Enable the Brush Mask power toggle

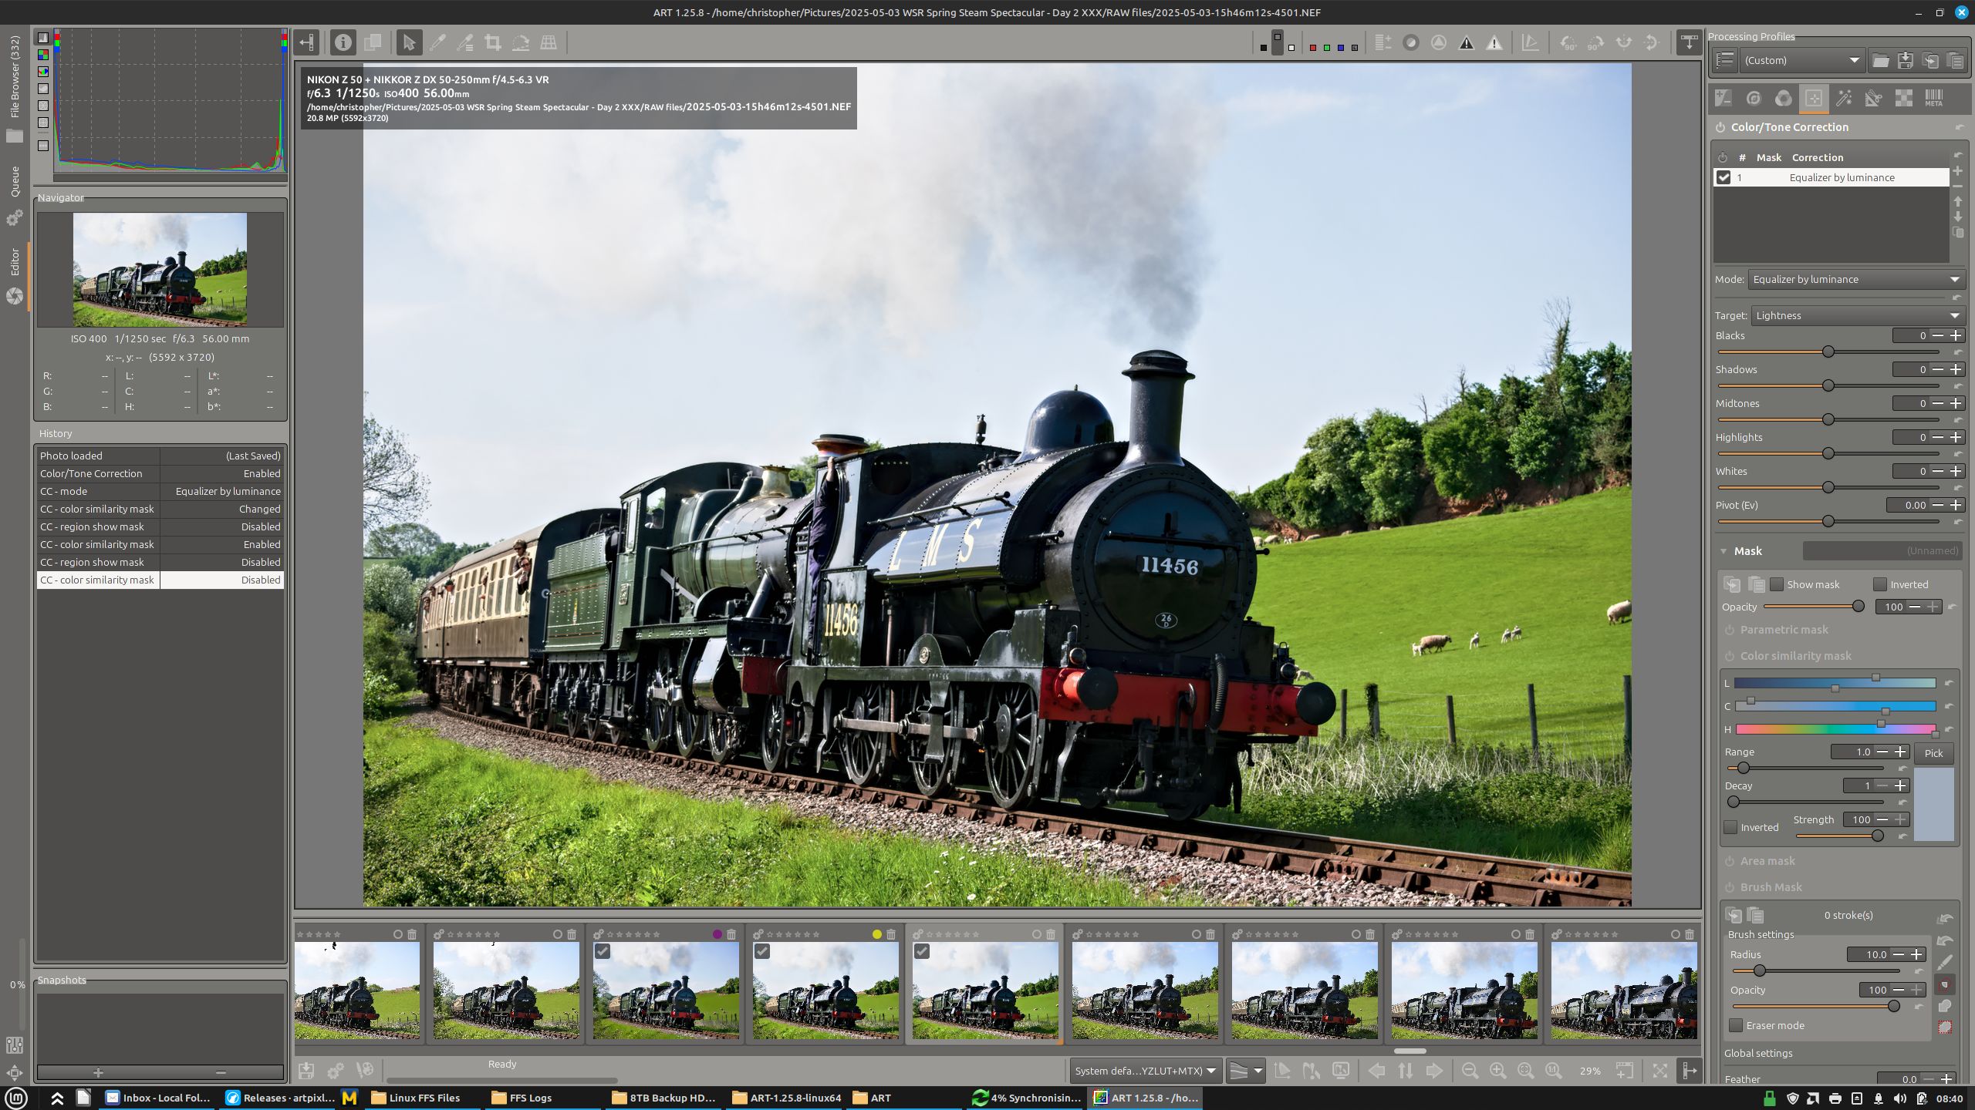coord(1730,887)
